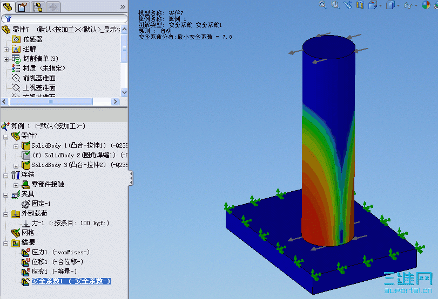Click the 材质 material icon
Viewport: 438px width, 299px height.
[x=16, y=68]
